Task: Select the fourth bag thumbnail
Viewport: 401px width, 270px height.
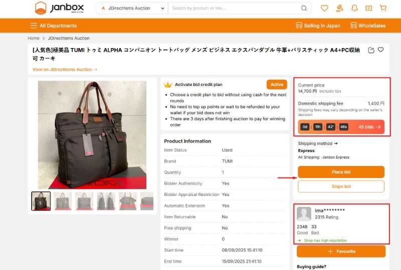Action: [x=106, y=201]
